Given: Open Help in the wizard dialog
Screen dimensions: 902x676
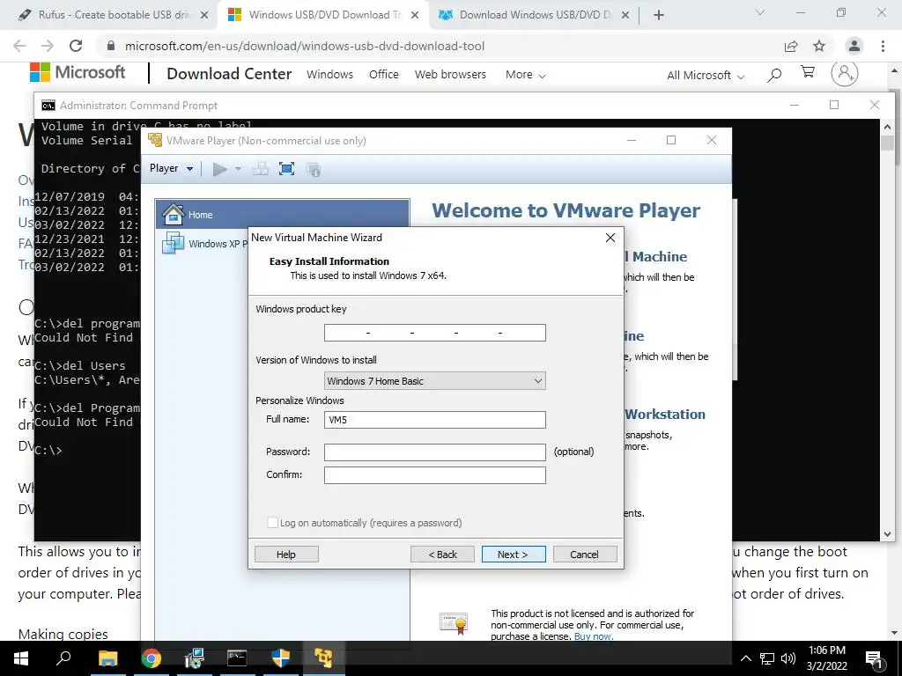Looking at the screenshot, I should 286,555.
